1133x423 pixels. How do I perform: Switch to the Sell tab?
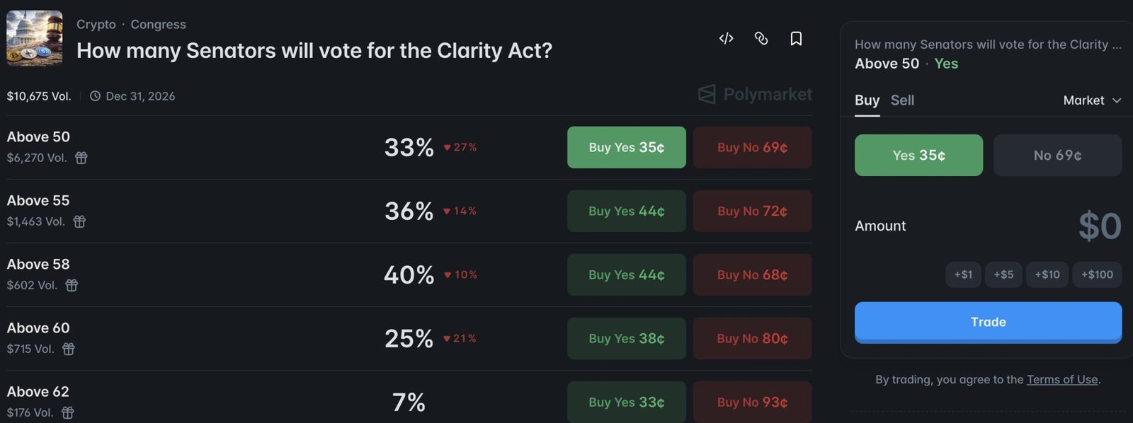click(902, 100)
